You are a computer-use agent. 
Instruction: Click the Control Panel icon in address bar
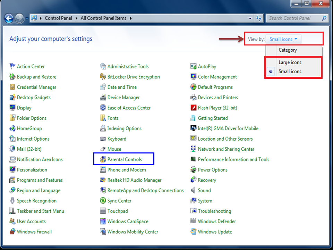34,18
